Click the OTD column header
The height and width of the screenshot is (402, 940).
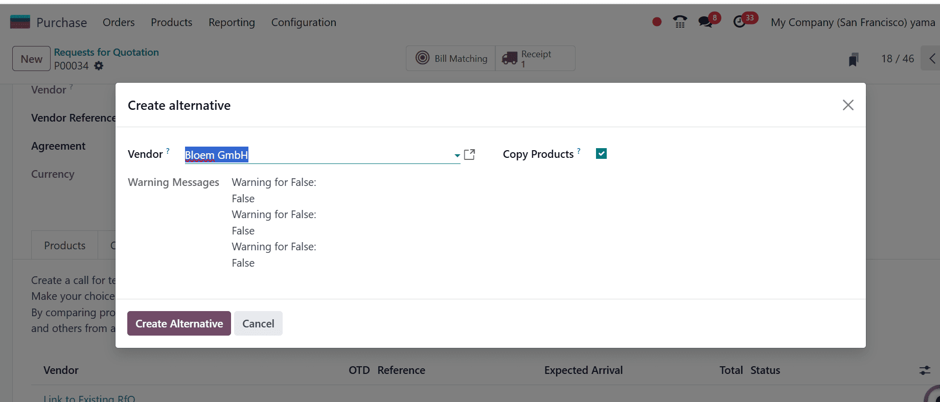click(359, 370)
